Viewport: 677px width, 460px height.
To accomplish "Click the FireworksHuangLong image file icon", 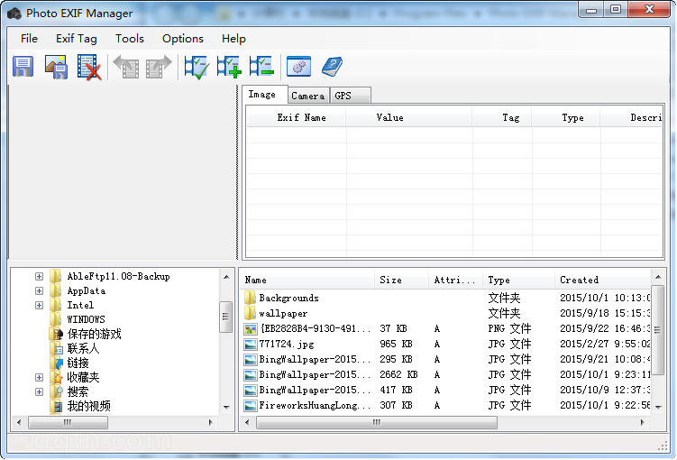I will point(251,406).
